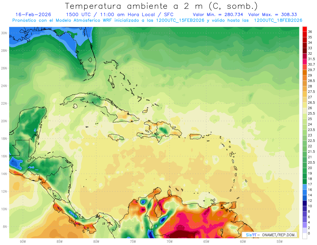The width and height of the screenshot is (317, 245).
Task: Select the date text '16-Feb-2026'
Action: 33,15
